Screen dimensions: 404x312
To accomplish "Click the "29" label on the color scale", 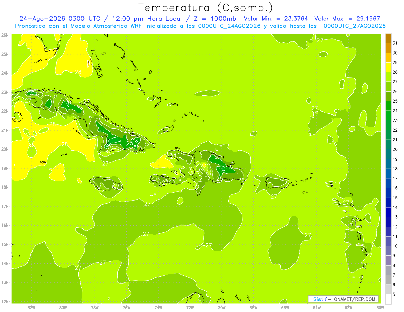I will click(x=395, y=62).
